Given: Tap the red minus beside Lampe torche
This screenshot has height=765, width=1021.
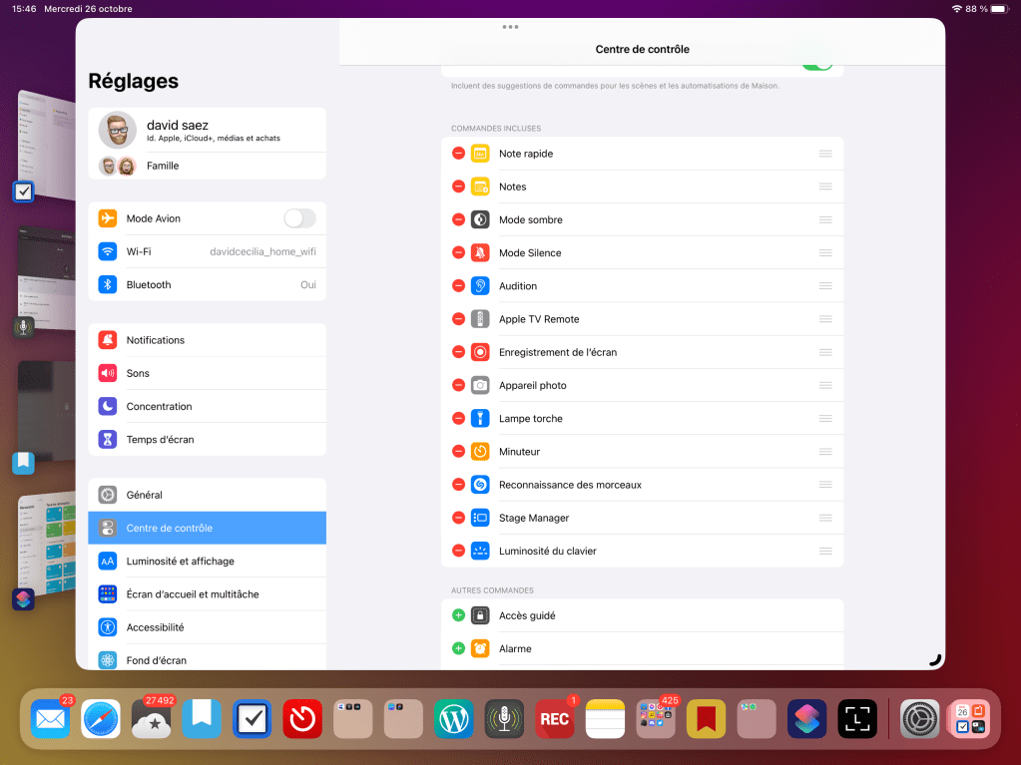Looking at the screenshot, I should (x=458, y=419).
